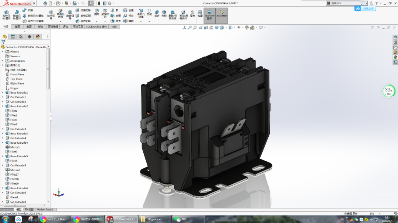Switch to the Surfaces ribbon tab

click(29, 26)
